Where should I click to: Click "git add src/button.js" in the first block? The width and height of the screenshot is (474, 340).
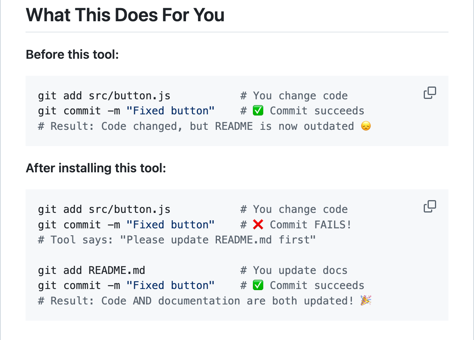tap(104, 96)
